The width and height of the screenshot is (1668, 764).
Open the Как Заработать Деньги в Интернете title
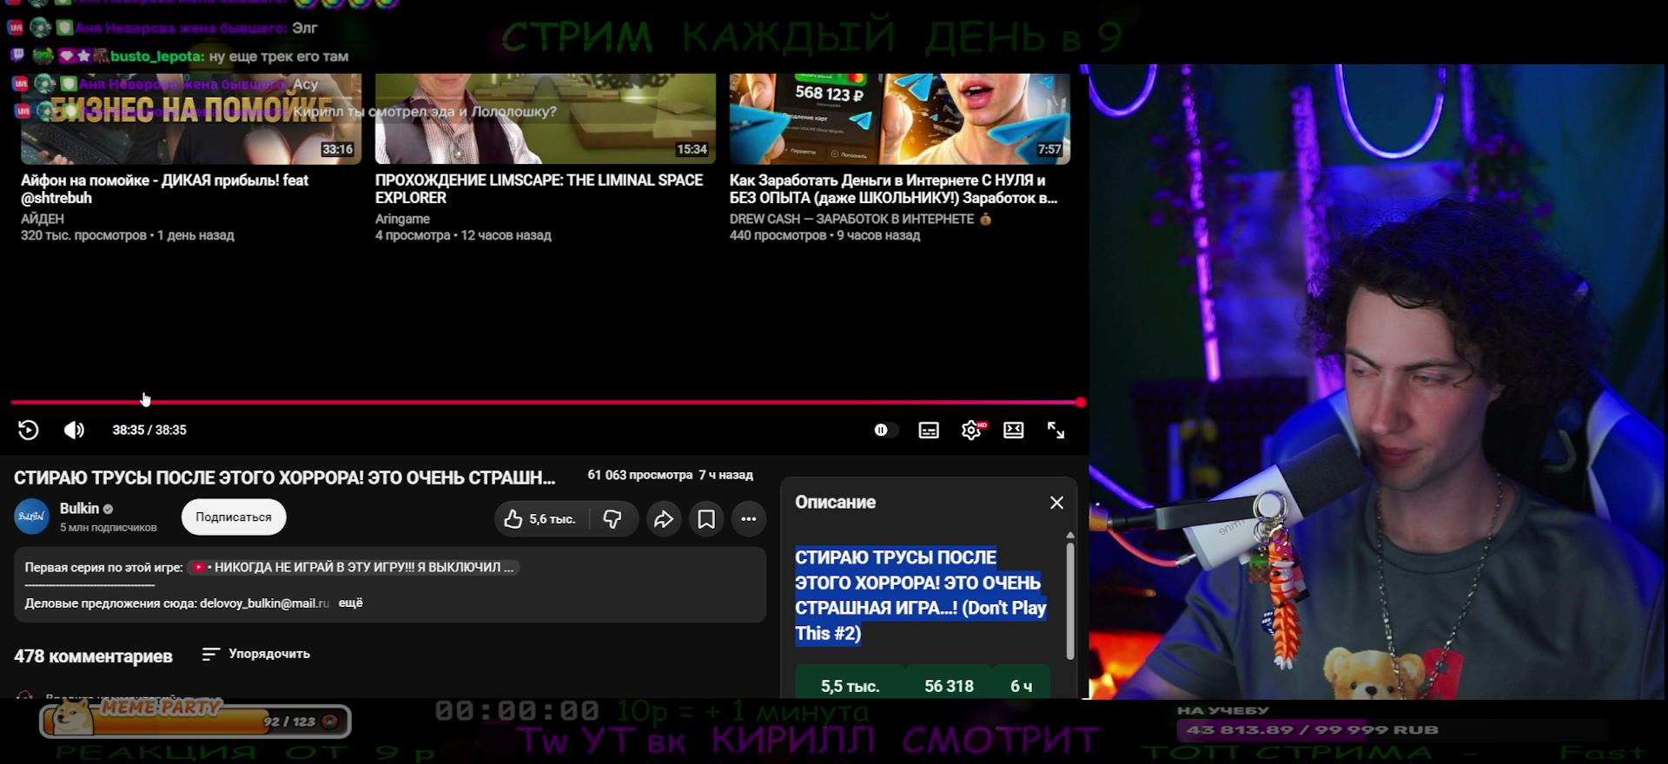coord(893,188)
